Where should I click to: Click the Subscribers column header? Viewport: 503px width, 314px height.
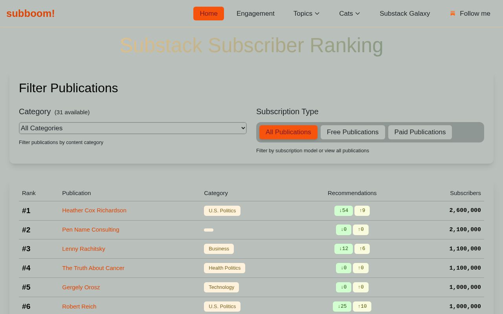465,193
